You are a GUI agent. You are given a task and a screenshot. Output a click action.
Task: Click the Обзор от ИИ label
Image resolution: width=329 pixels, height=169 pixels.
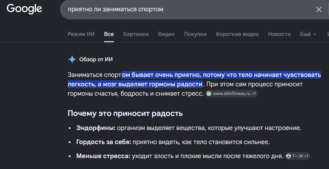click(x=96, y=60)
